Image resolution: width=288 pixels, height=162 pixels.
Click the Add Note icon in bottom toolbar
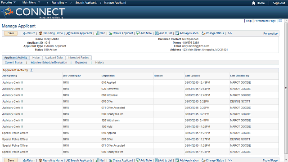(x=138, y=160)
